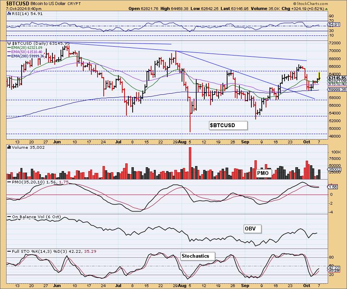Image resolution: width=347 pixels, height=289 pixels.
Task: Click the 54000 price axis label
Action: click(335, 113)
